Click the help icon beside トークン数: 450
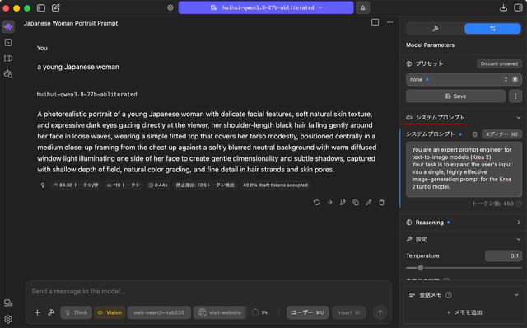 click(x=519, y=204)
